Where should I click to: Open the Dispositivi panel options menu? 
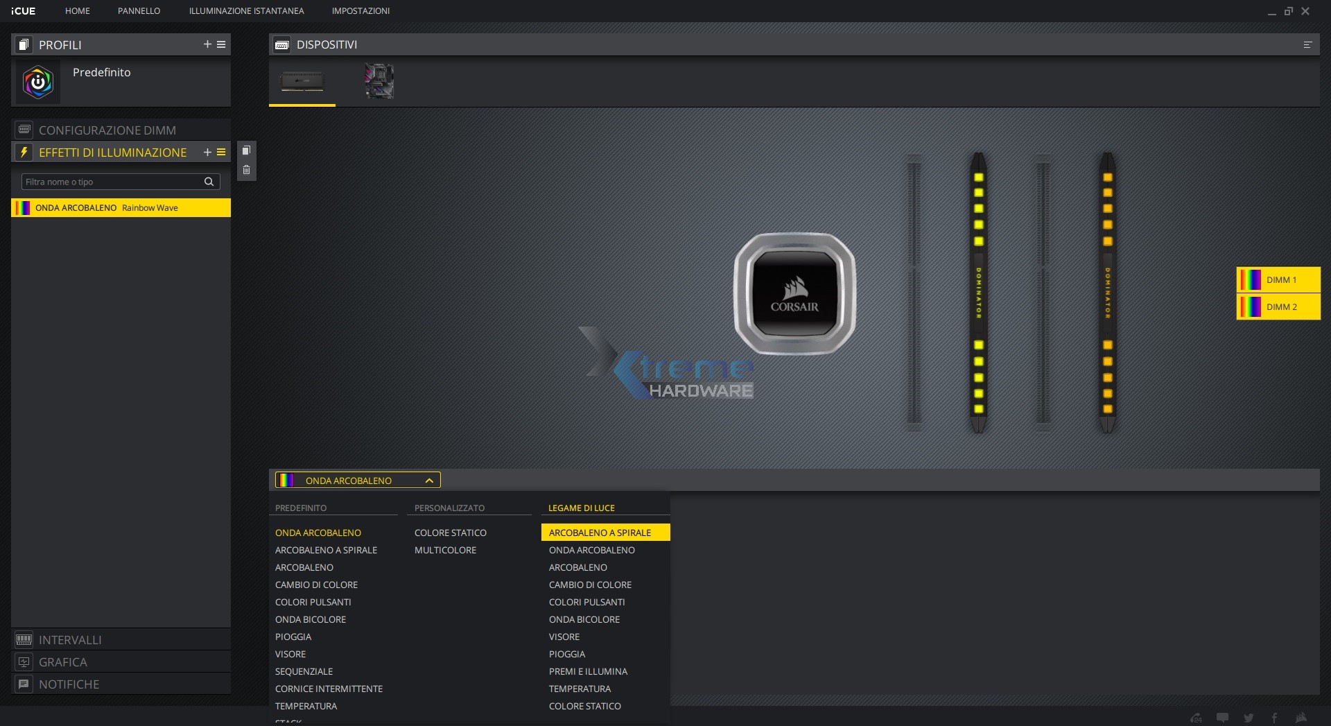(x=1308, y=44)
